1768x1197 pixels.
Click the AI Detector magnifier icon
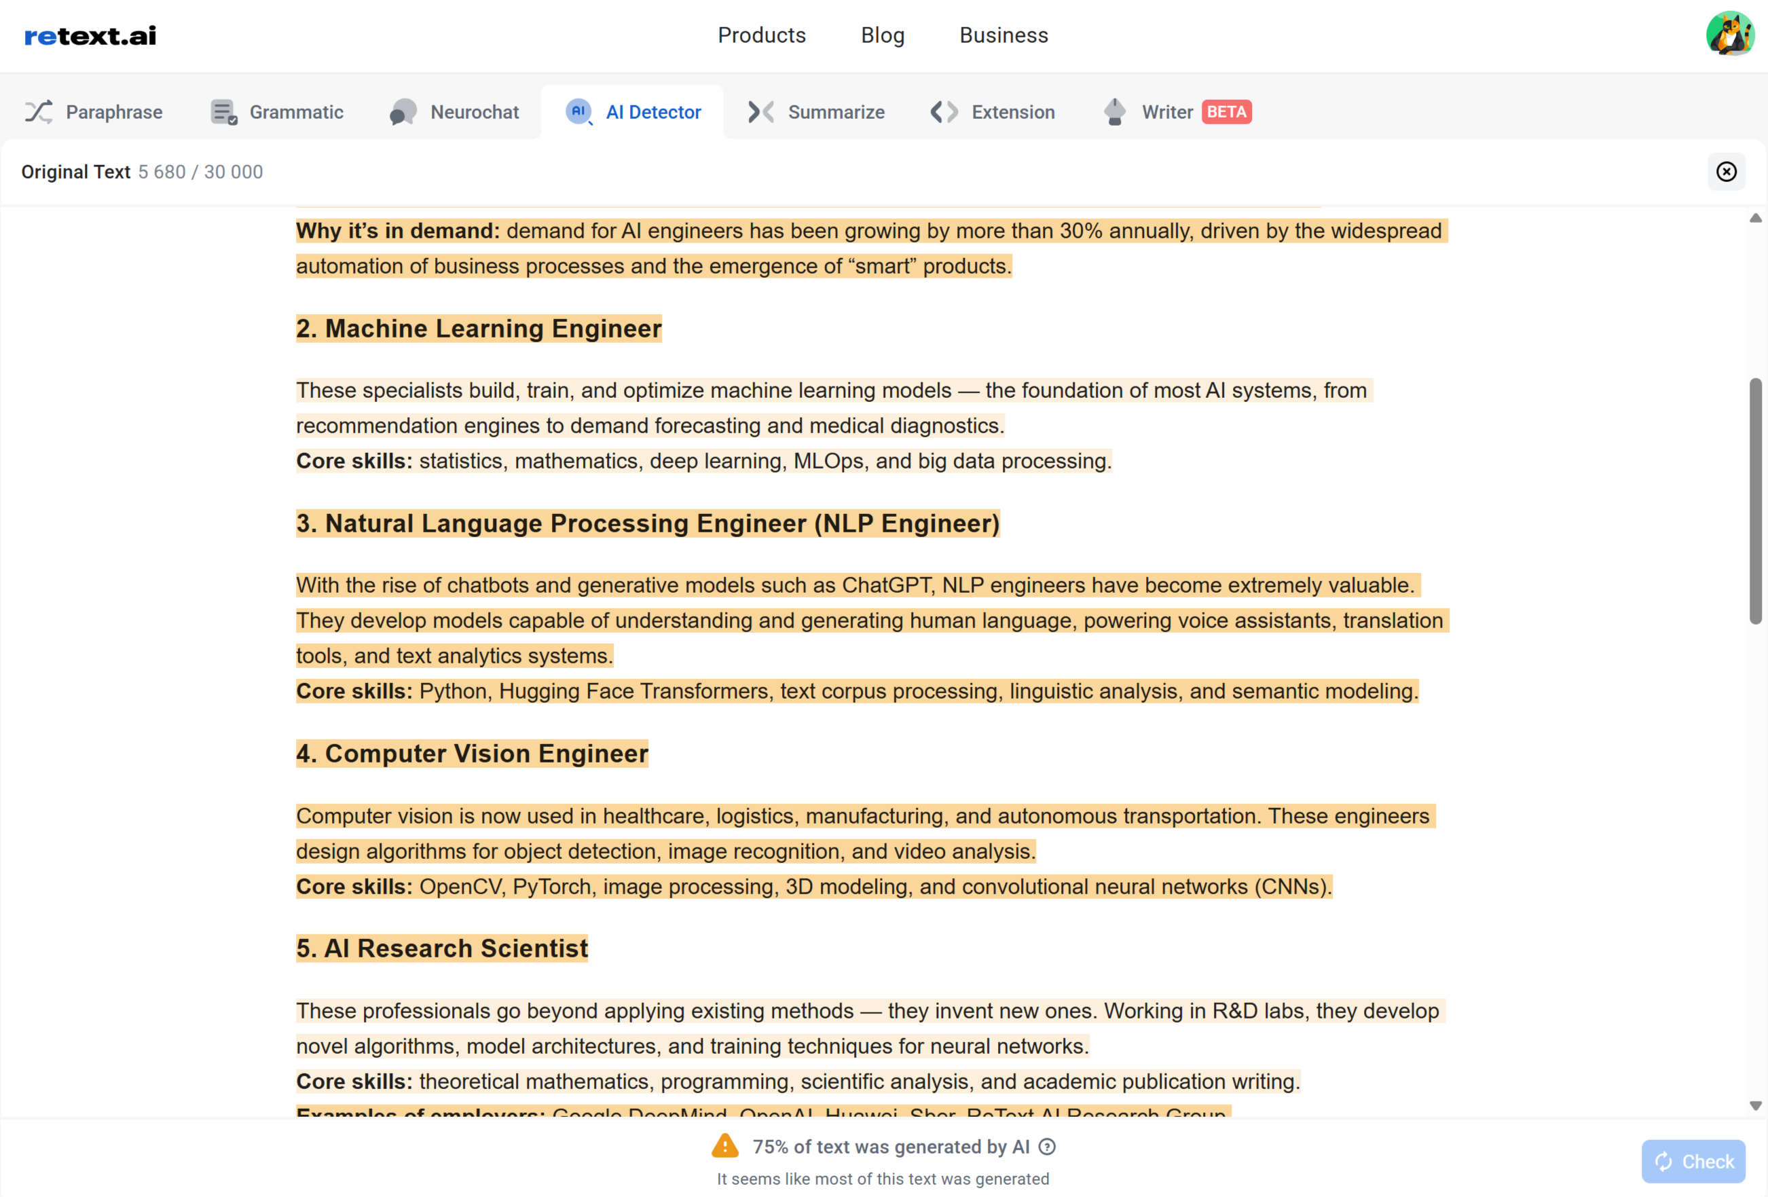[579, 112]
